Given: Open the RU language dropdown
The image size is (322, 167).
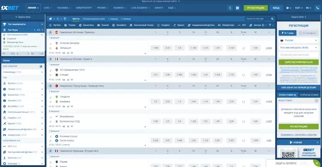Looking at the screenshot, I should (309, 8).
